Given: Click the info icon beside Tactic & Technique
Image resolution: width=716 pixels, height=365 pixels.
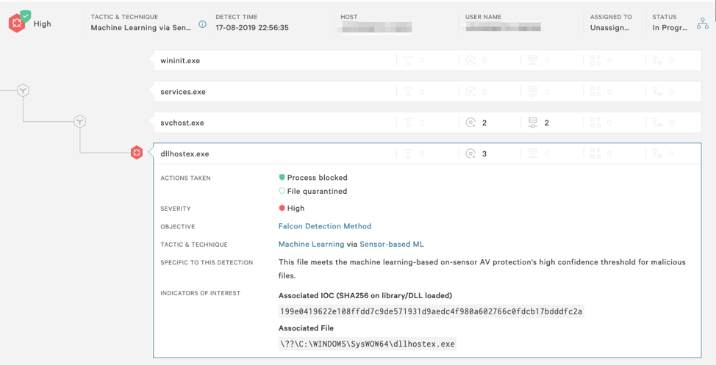Looking at the screenshot, I should point(203,24).
